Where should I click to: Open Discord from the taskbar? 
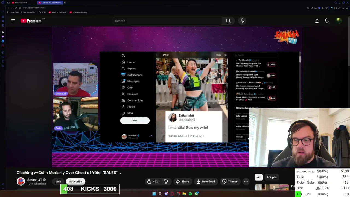166,194
